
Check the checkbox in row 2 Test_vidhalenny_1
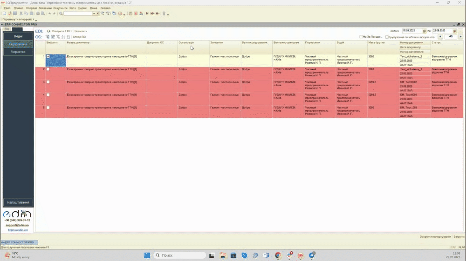tap(48, 69)
